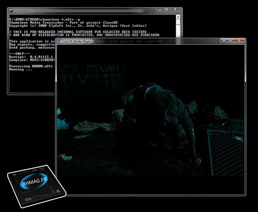
Task: Click the console scrollbar up arrow
Action: coord(178,17)
